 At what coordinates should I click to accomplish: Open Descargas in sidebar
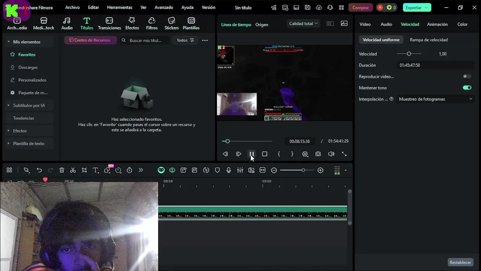pos(28,67)
